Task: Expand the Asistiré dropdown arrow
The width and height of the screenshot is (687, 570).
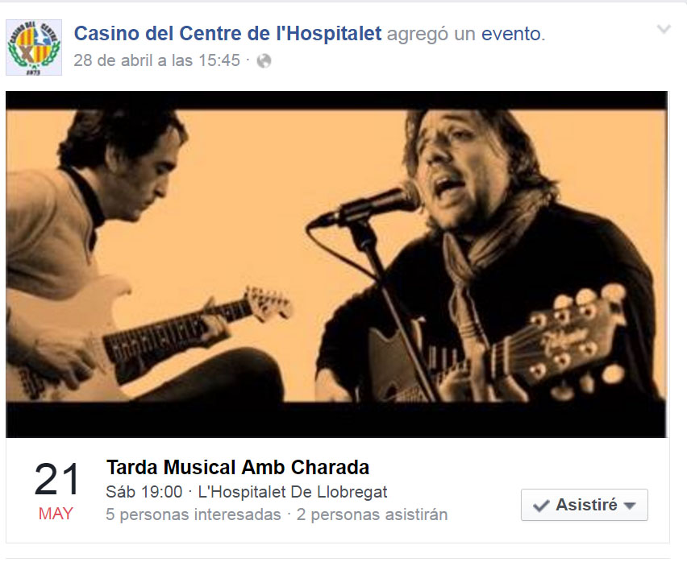Action: 630,506
